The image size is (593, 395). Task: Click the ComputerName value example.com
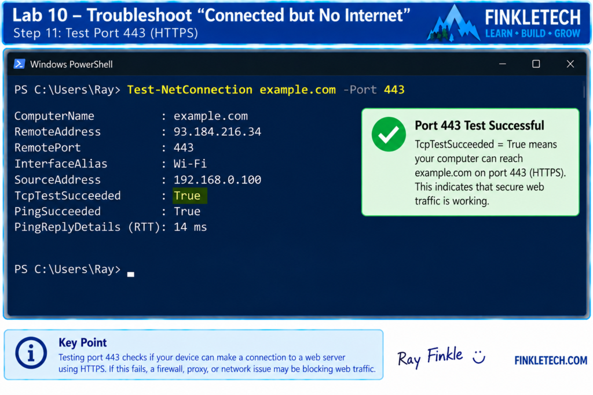[x=211, y=116]
